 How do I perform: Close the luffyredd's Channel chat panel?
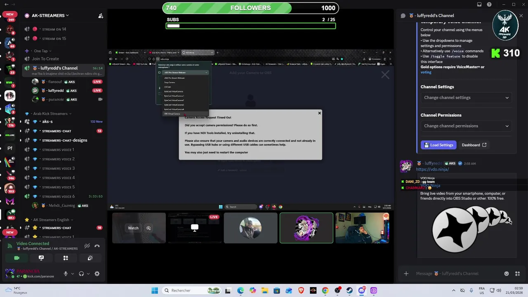[521, 16]
